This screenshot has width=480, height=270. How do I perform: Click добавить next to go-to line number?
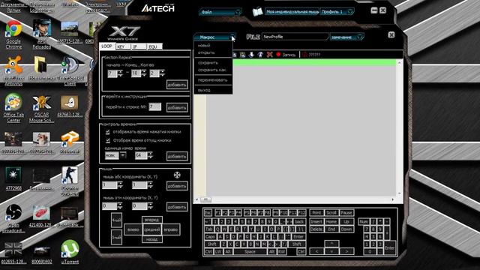click(177, 107)
